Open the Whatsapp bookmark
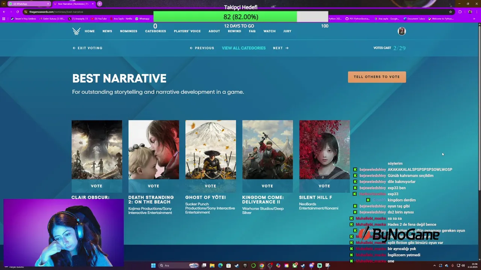Viewport: 481px width, 270px height. click(x=142, y=18)
